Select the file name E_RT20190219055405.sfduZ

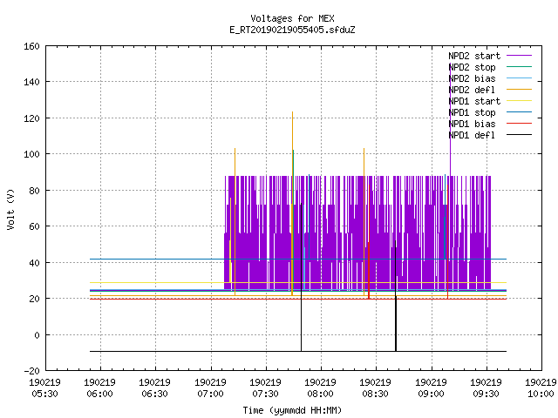[x=292, y=30]
